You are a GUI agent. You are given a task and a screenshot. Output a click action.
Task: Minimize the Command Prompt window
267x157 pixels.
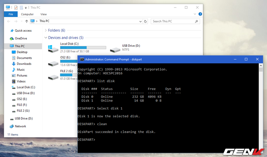pyautogui.click(x=235, y=59)
